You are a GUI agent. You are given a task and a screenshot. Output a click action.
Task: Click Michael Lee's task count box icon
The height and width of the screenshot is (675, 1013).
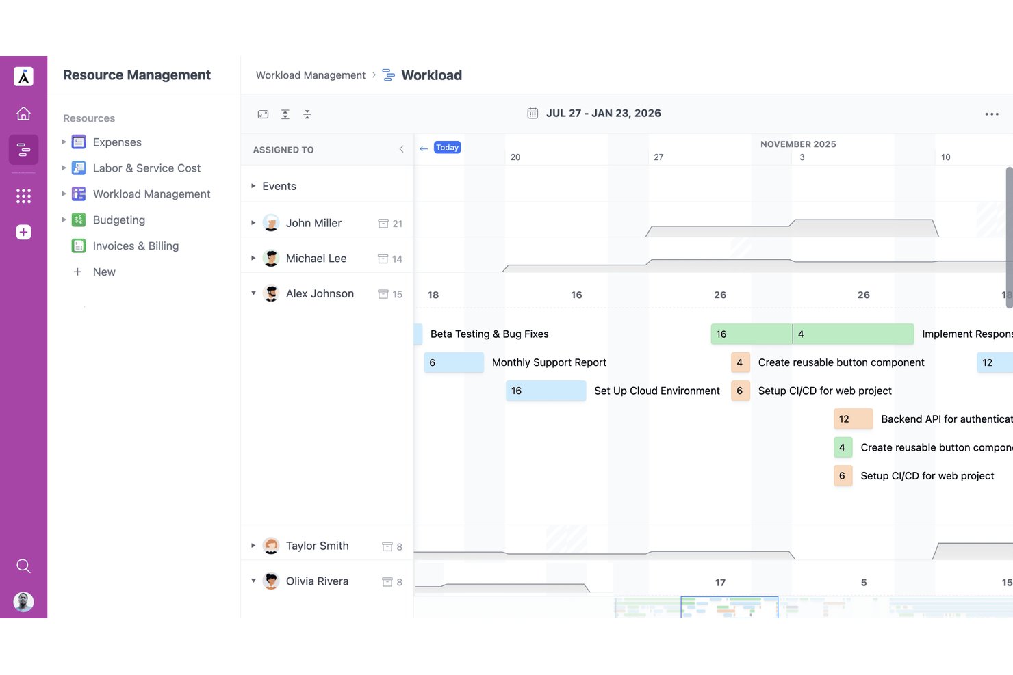[383, 259]
